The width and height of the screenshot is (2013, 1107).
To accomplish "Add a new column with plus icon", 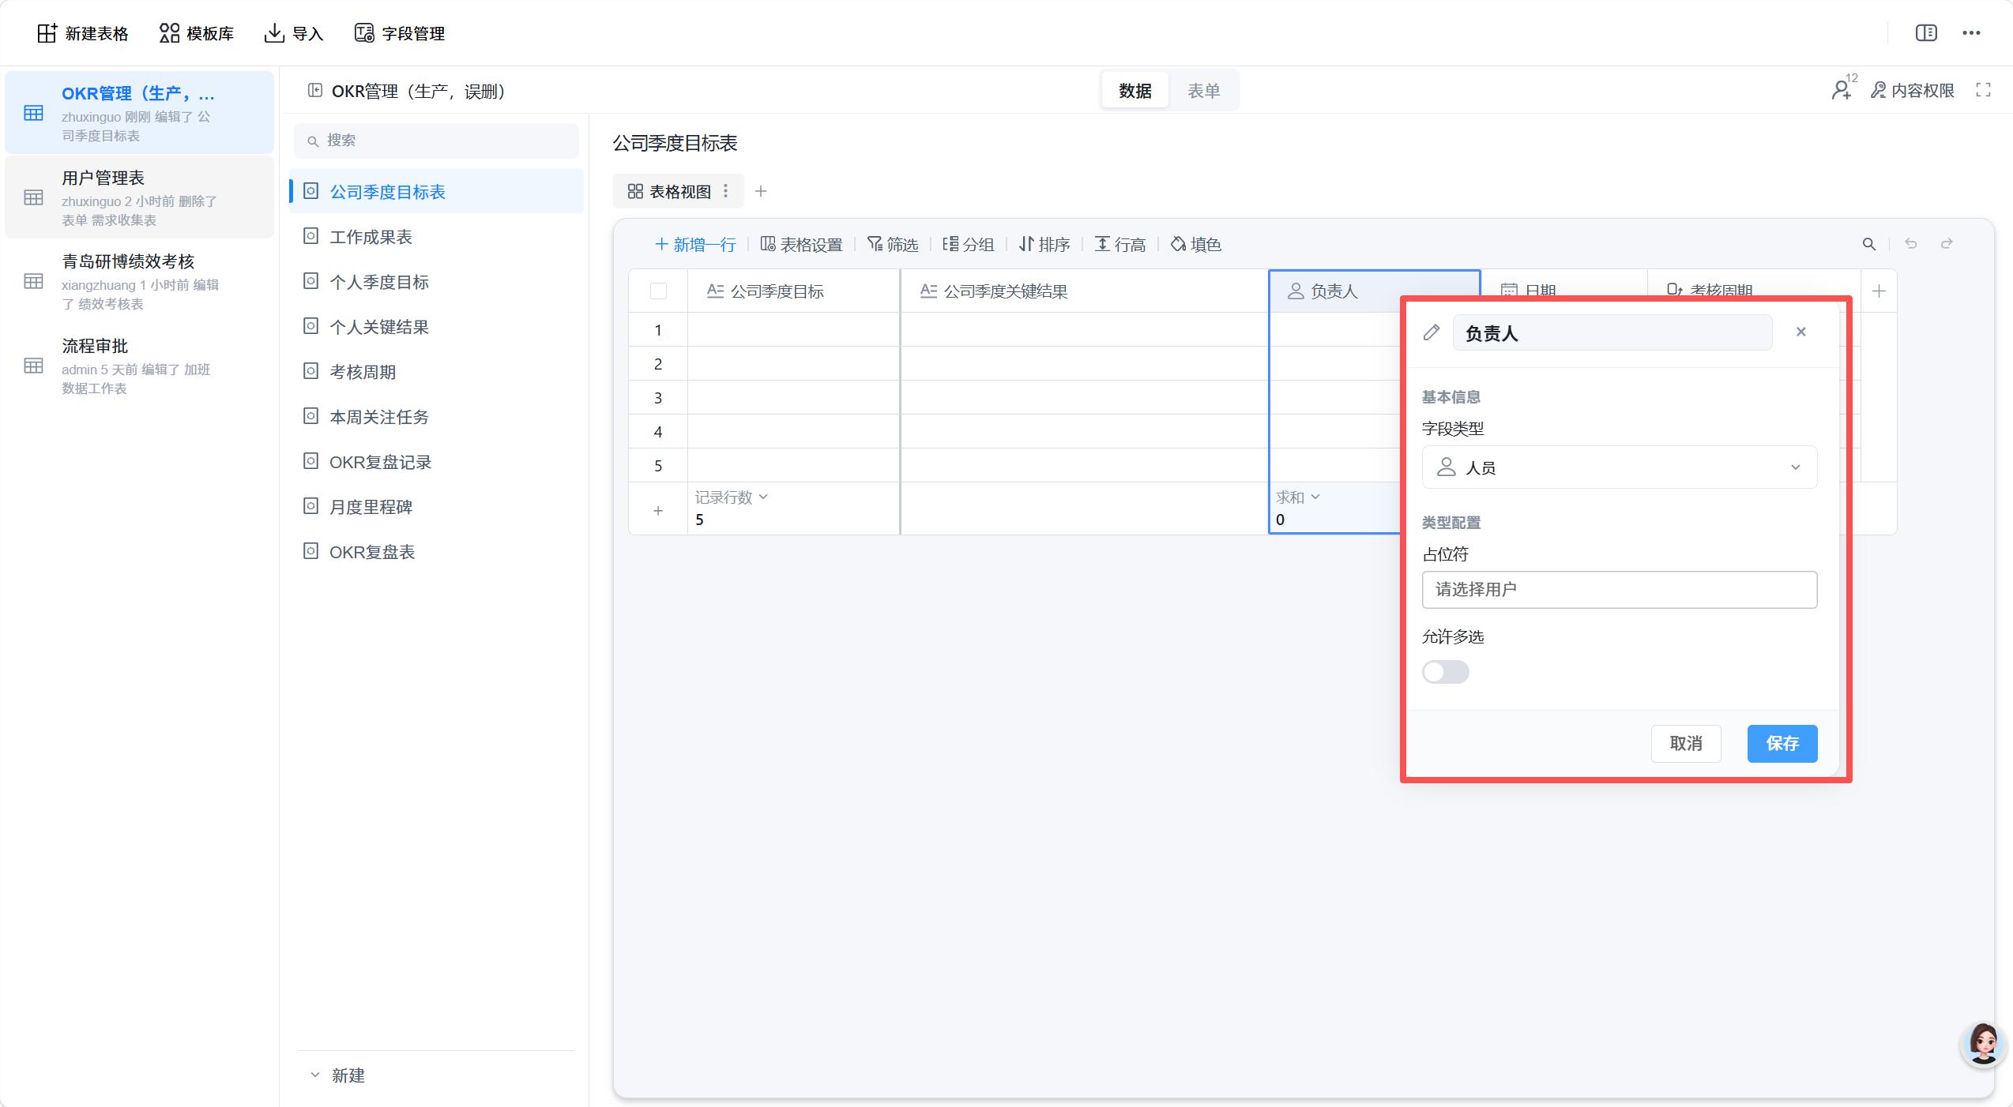I will [1879, 291].
